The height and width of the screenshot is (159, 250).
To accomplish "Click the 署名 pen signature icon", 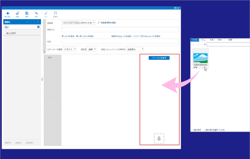I will click(x=46, y=14).
